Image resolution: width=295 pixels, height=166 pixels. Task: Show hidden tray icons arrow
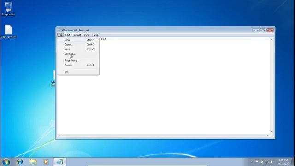tap(252, 162)
